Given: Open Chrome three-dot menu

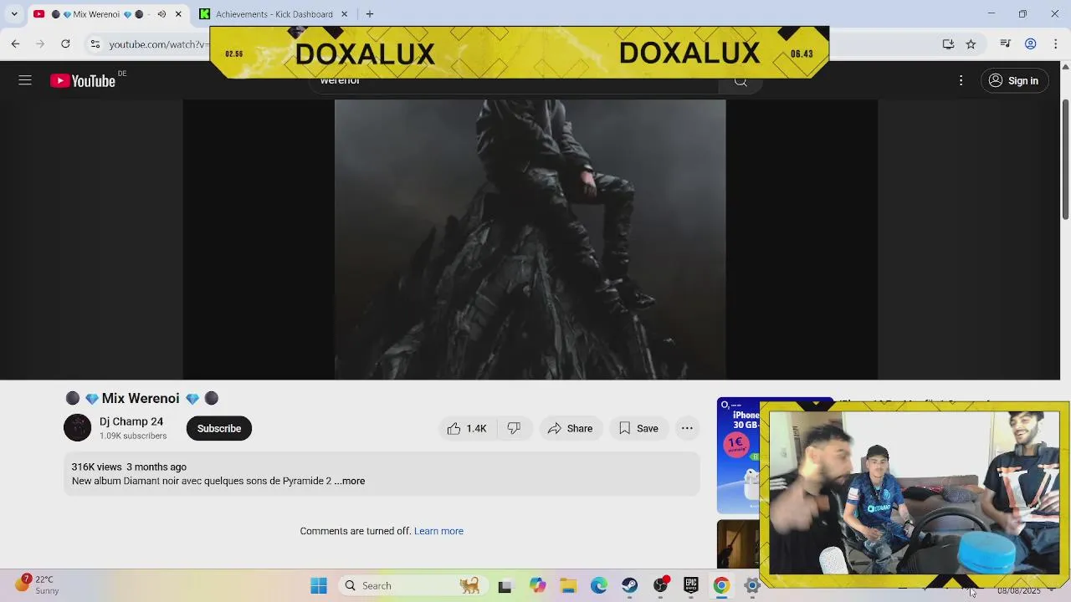Looking at the screenshot, I should coord(1056,43).
